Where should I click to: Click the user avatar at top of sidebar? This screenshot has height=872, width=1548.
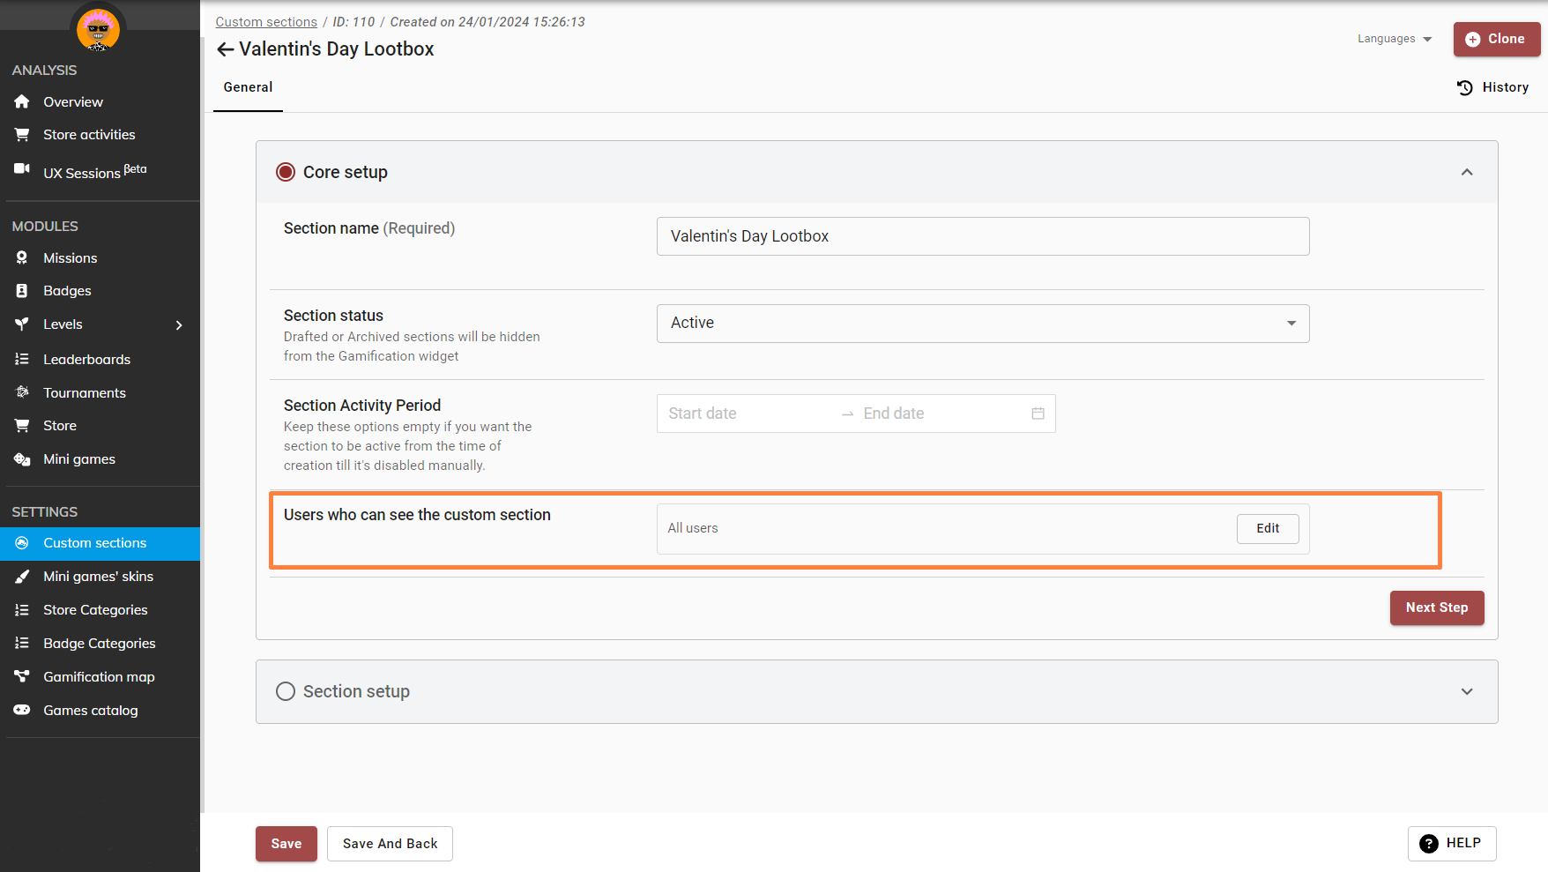[x=98, y=29]
